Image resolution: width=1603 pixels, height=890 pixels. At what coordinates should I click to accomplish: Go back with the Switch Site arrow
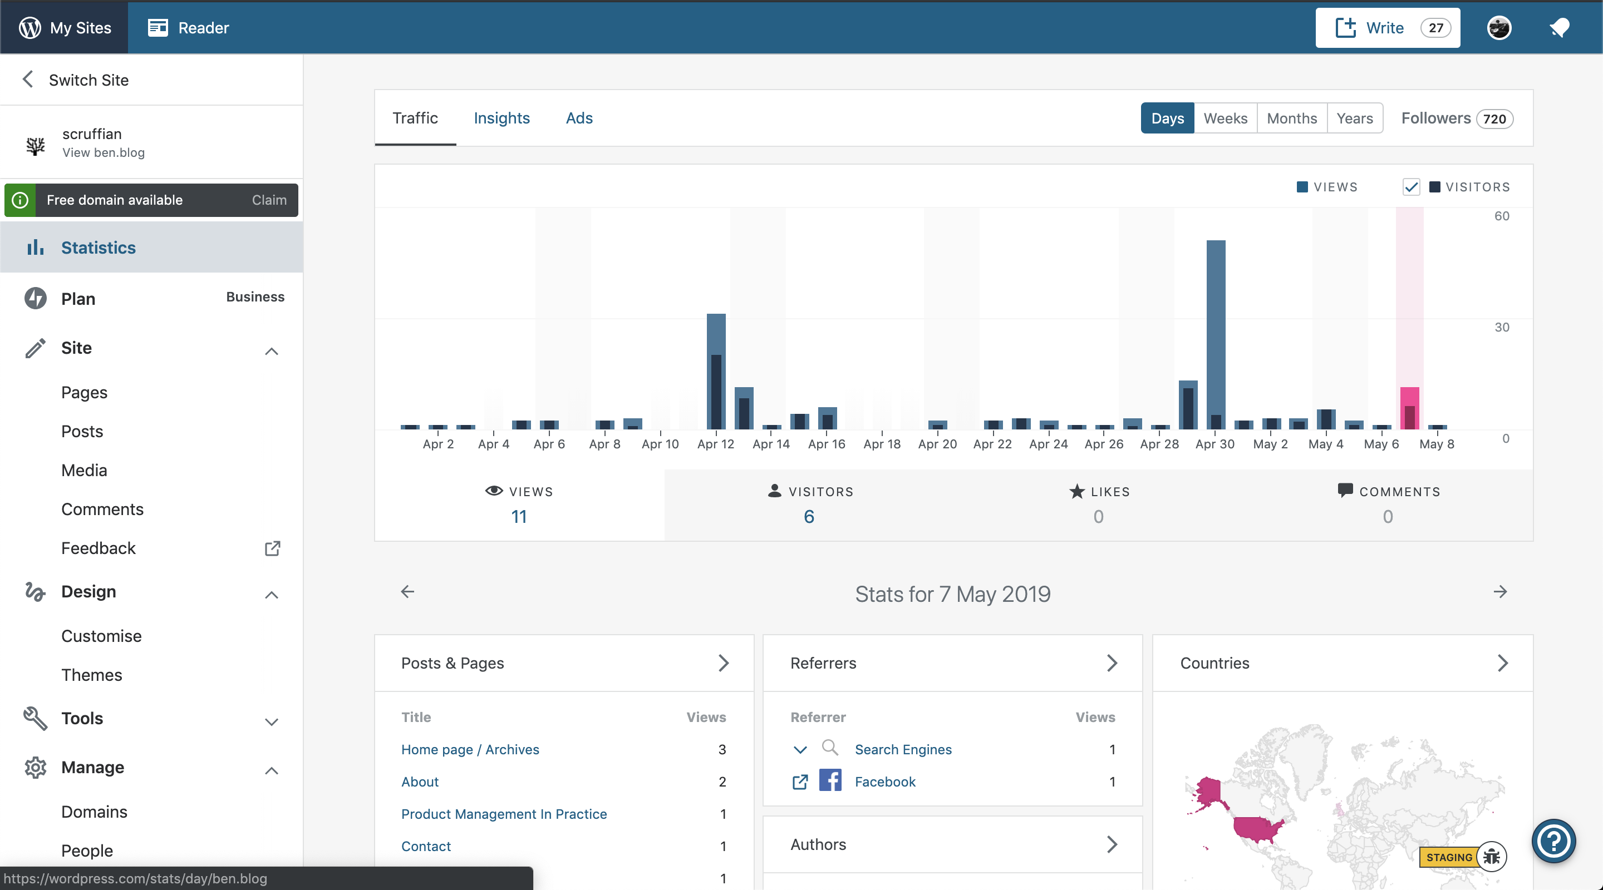[27, 80]
